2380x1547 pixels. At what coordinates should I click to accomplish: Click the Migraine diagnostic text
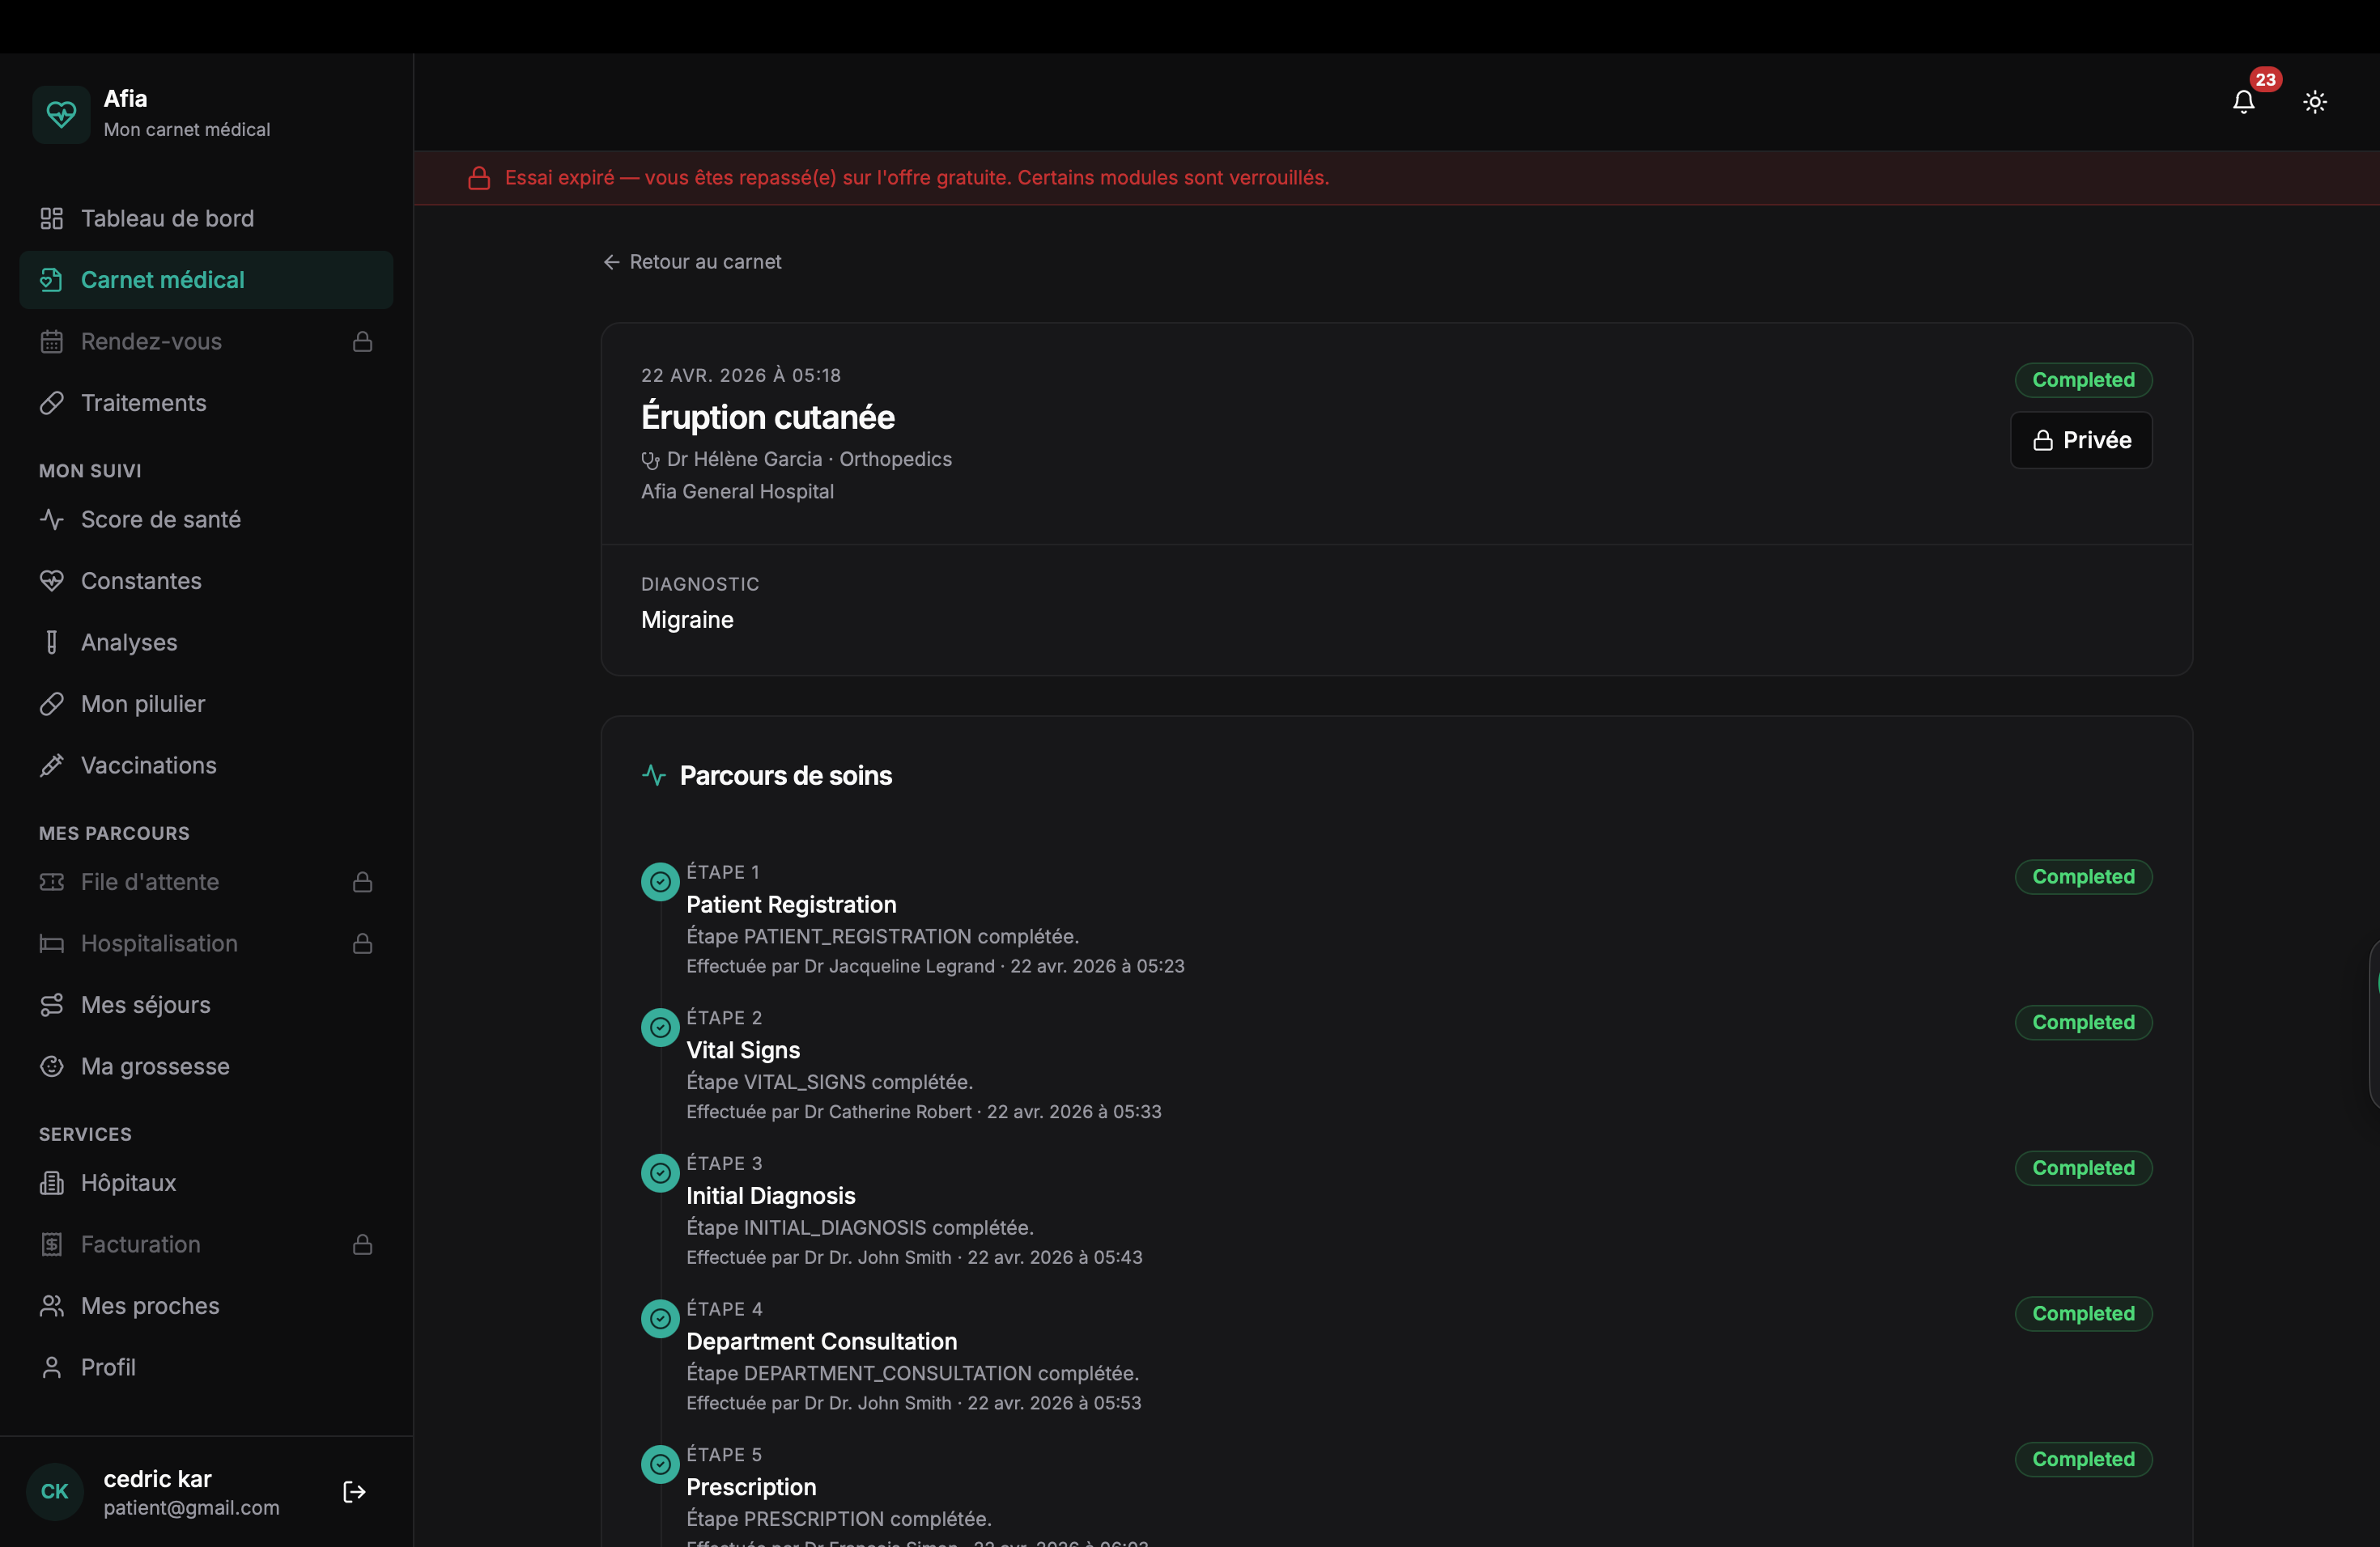tap(687, 620)
